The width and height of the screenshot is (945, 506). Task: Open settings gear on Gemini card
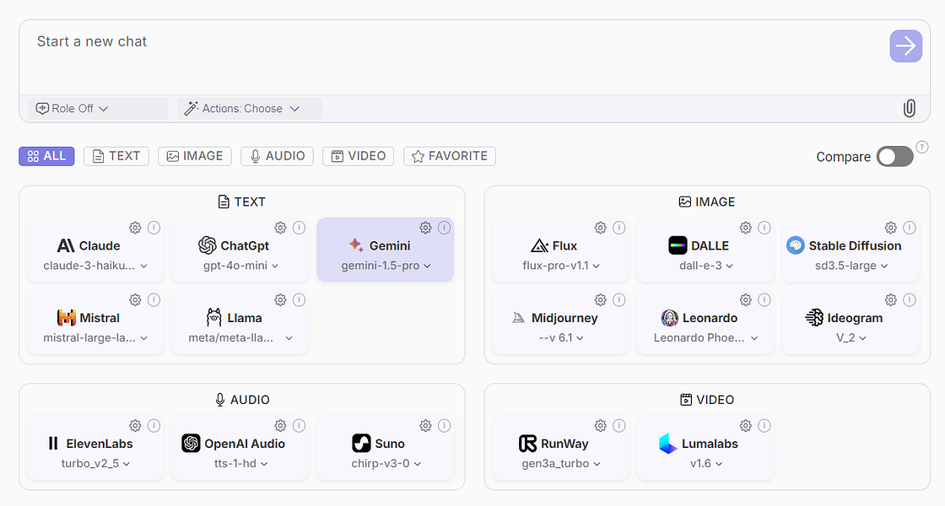pyautogui.click(x=425, y=228)
